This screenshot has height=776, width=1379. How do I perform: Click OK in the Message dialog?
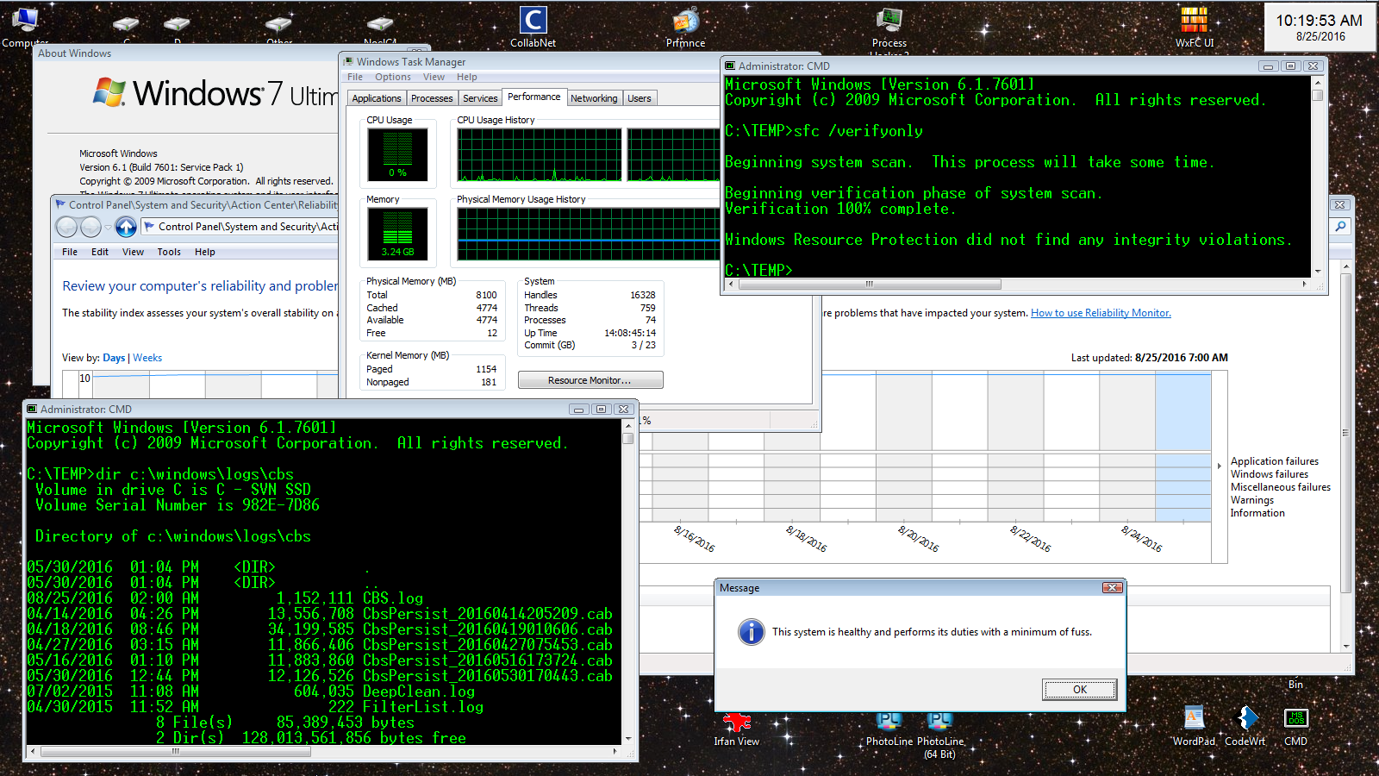[x=1079, y=689]
